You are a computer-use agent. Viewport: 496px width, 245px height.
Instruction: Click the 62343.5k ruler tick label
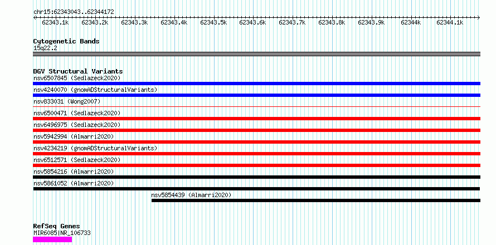(x=213, y=22)
